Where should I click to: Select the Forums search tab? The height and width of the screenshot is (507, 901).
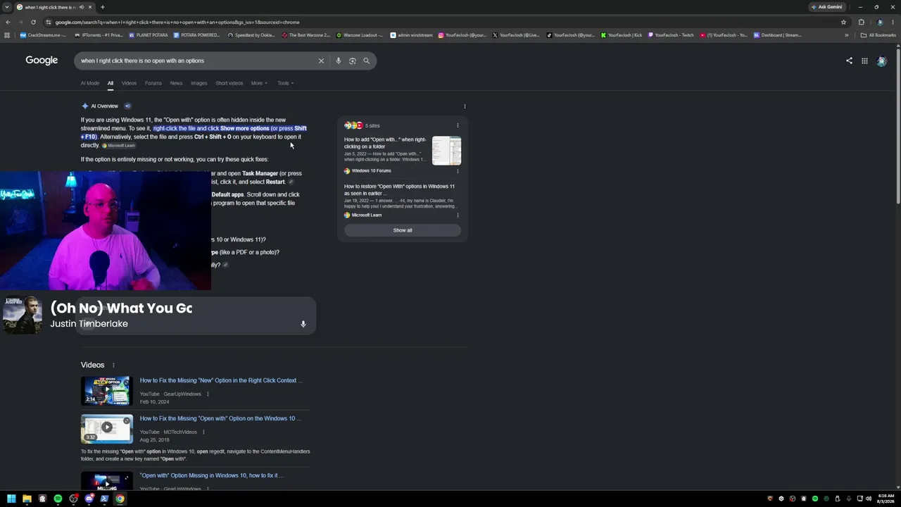coord(153,83)
